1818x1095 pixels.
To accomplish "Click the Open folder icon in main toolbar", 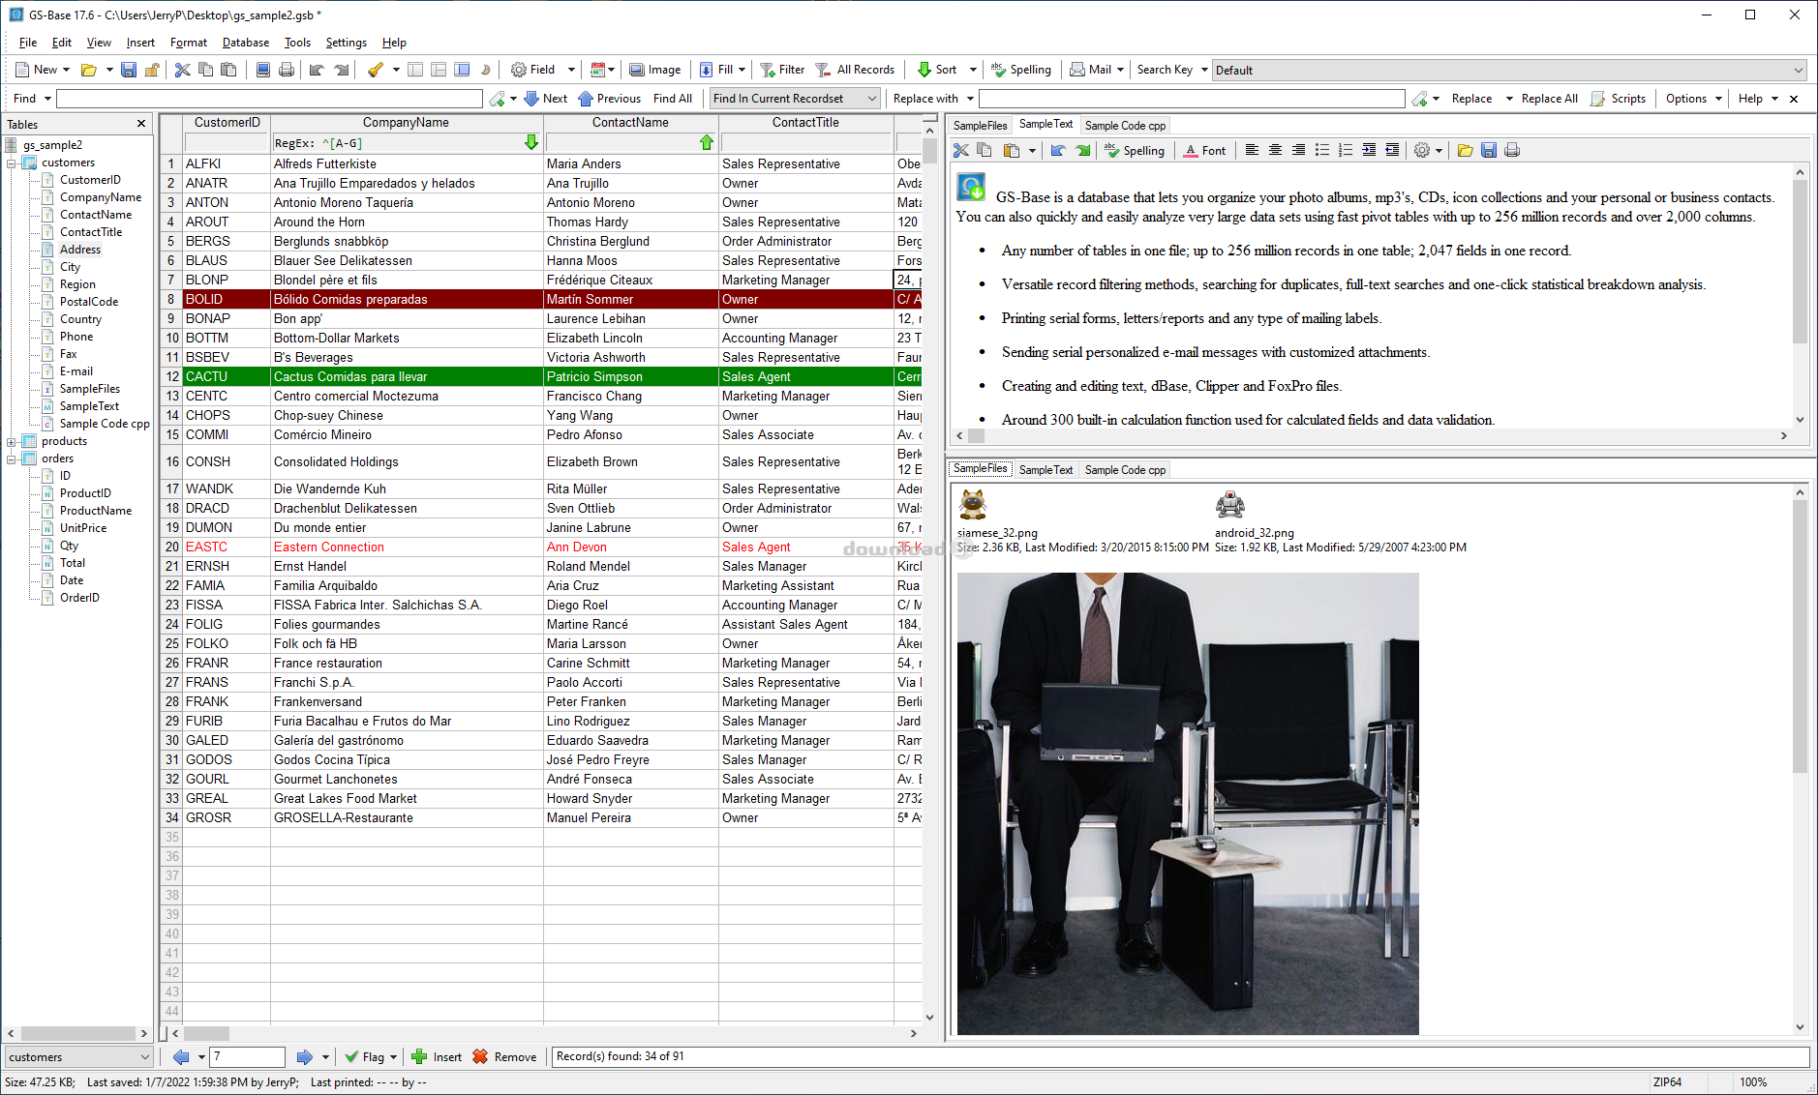I will (x=88, y=70).
